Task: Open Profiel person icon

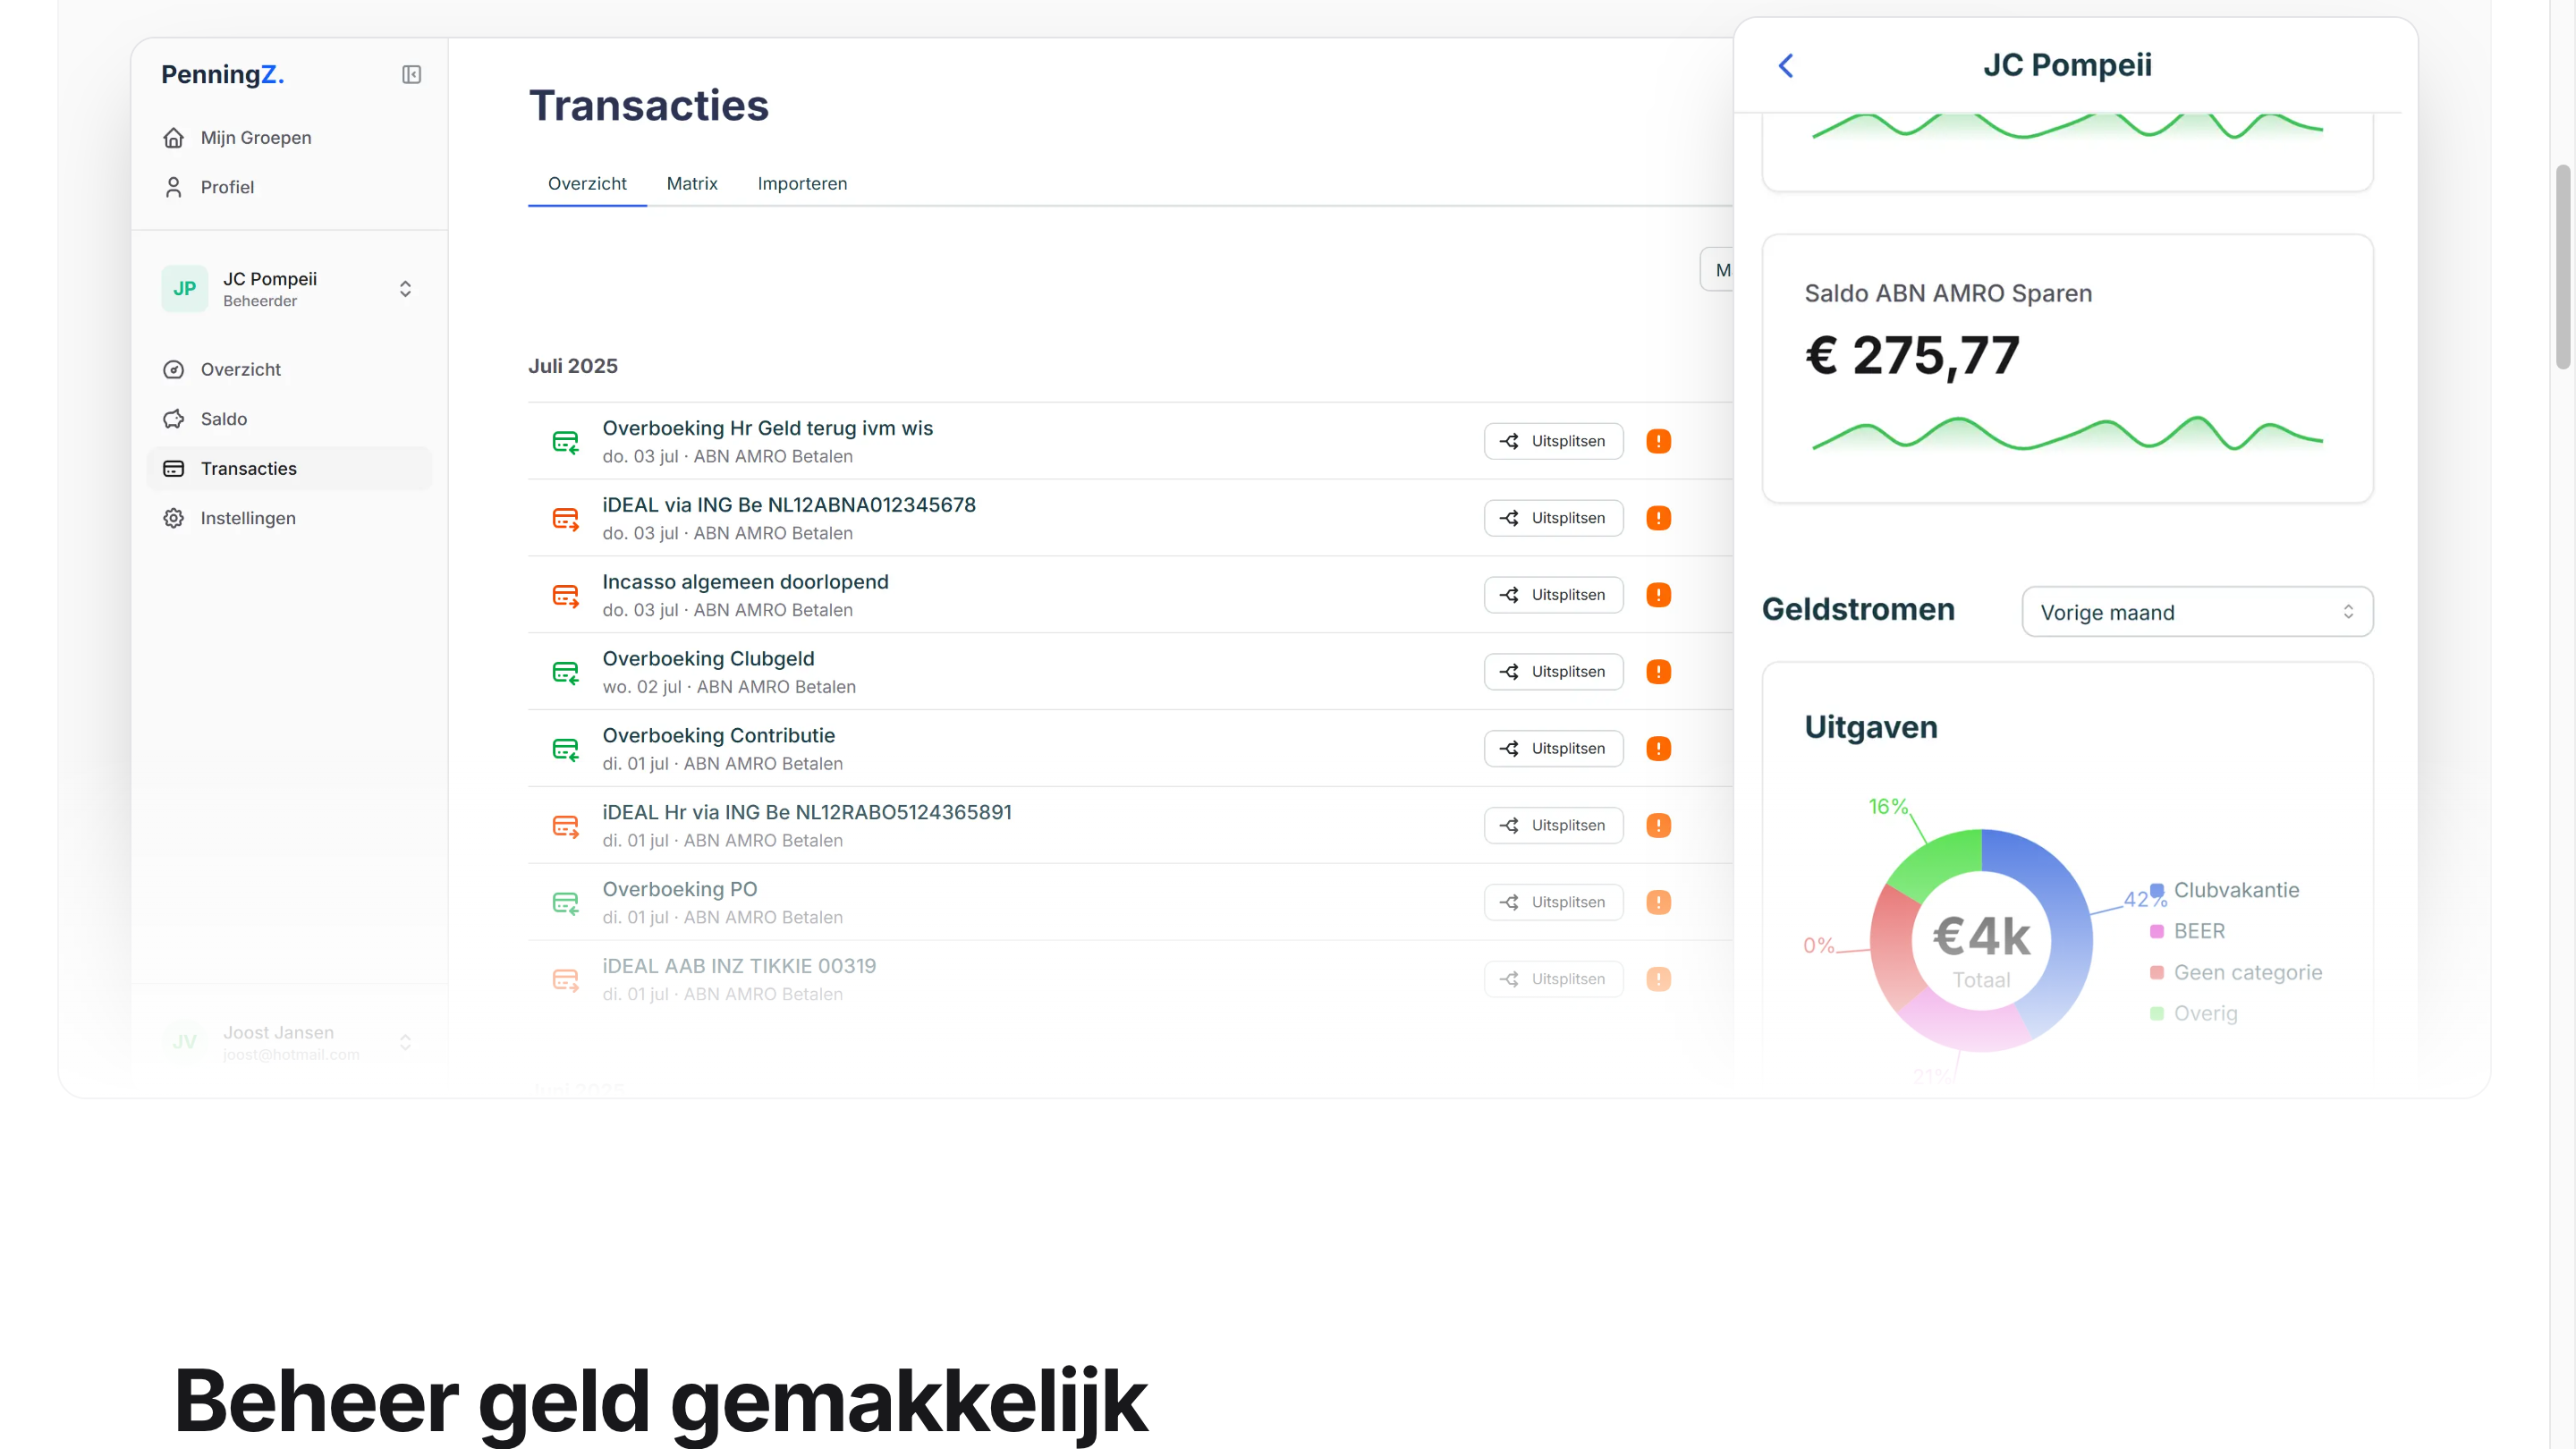Action: (173, 187)
